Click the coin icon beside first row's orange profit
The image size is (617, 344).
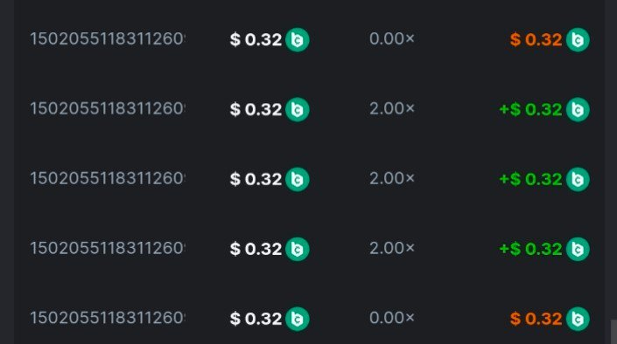pyautogui.click(x=578, y=39)
